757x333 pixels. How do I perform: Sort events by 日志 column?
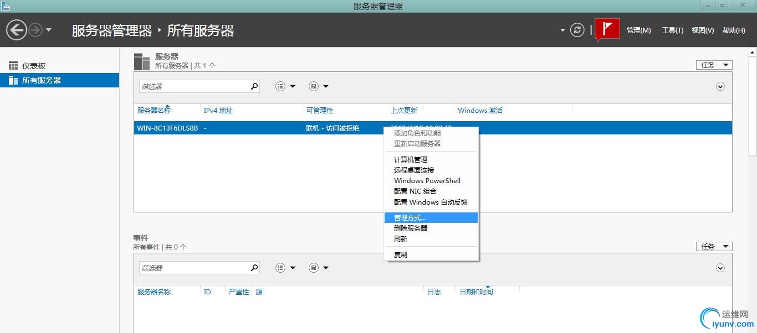click(x=434, y=292)
